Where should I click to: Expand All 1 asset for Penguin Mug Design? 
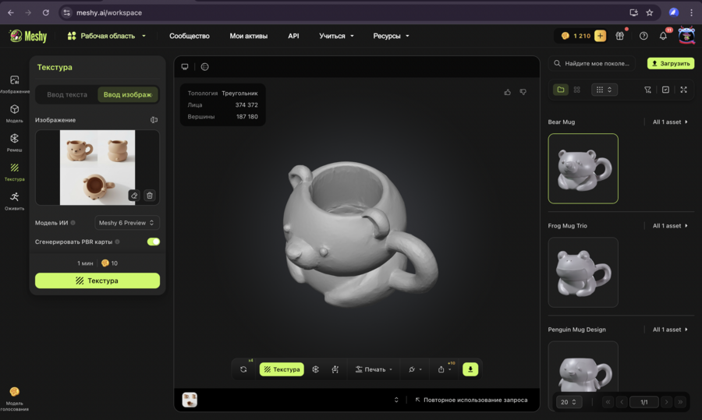click(x=670, y=329)
